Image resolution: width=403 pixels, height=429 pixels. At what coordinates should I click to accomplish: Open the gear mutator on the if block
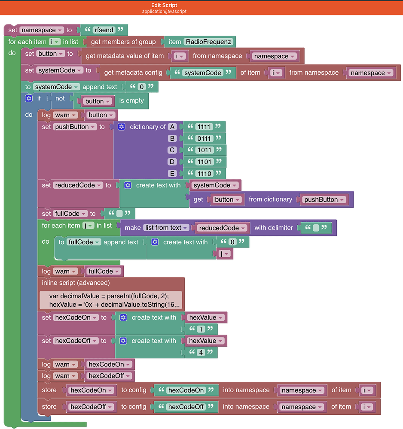tap(28, 98)
